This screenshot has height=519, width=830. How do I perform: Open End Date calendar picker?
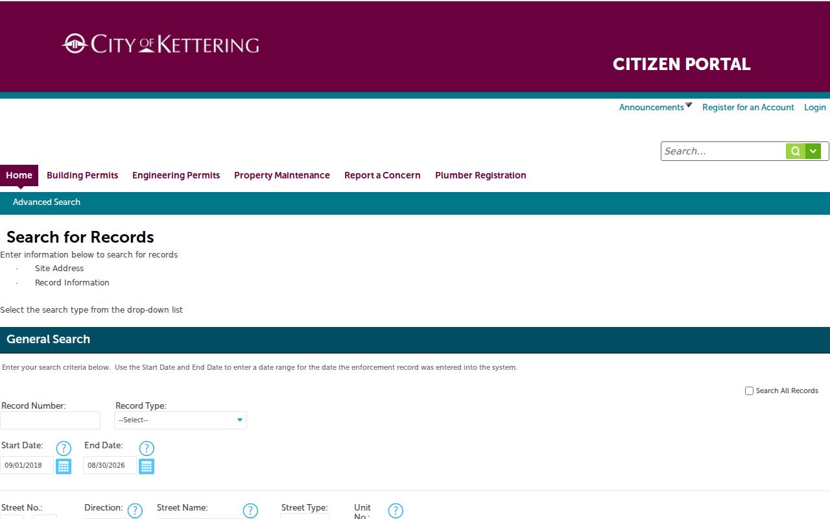[x=147, y=466]
